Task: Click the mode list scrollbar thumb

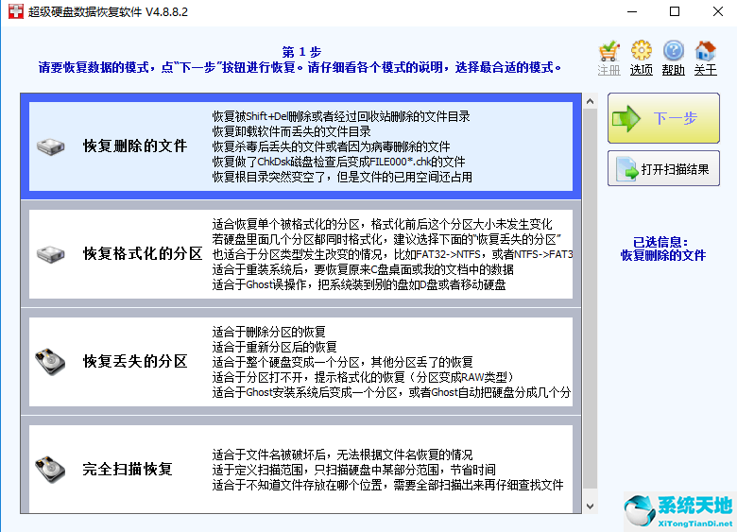Action: click(590, 299)
